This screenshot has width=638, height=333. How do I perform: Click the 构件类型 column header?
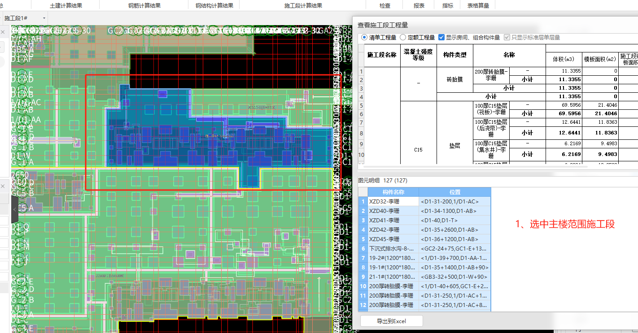click(x=454, y=55)
